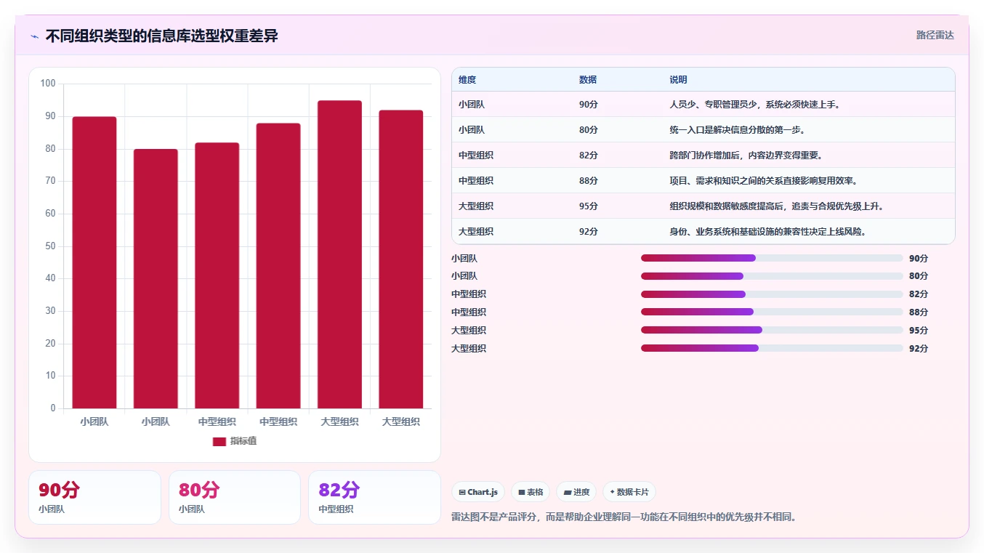Select the Chart.js chip
The width and height of the screenshot is (984, 553).
pos(478,492)
